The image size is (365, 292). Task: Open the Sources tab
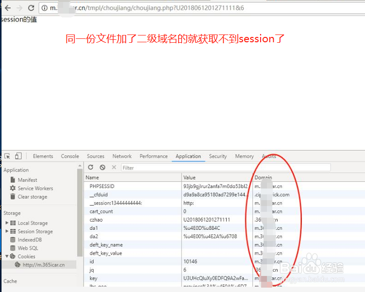click(96, 156)
